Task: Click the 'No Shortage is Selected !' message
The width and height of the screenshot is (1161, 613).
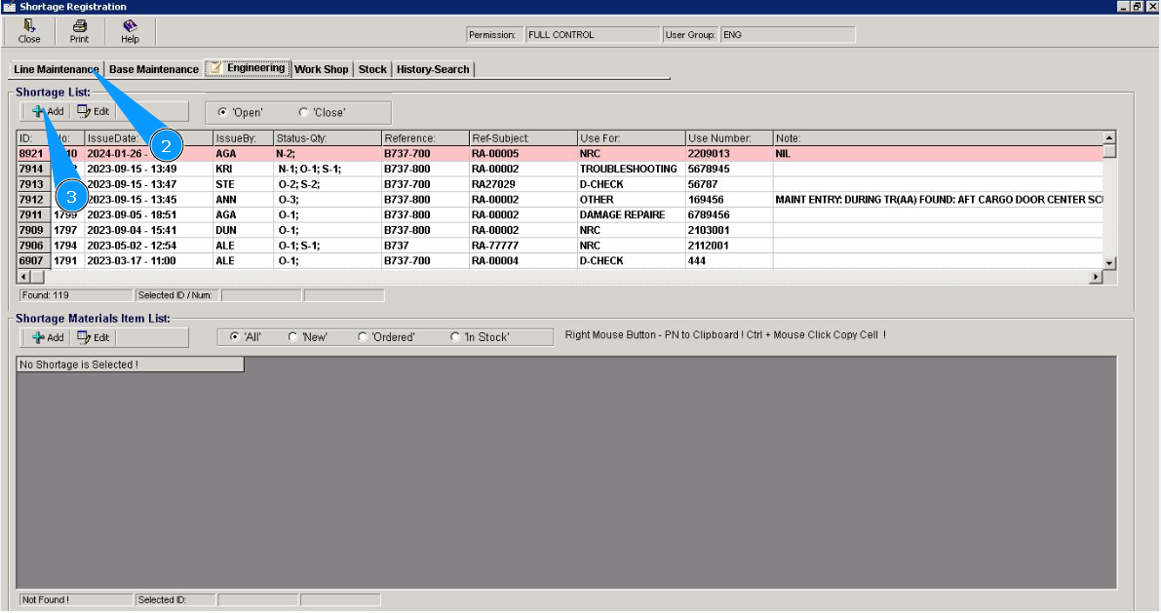Action: pos(131,365)
